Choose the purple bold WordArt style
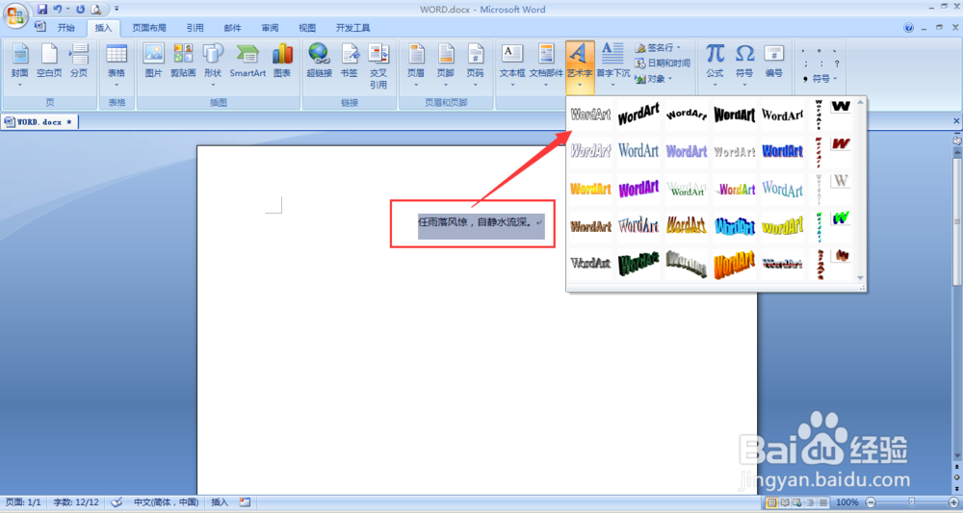 [x=638, y=189]
